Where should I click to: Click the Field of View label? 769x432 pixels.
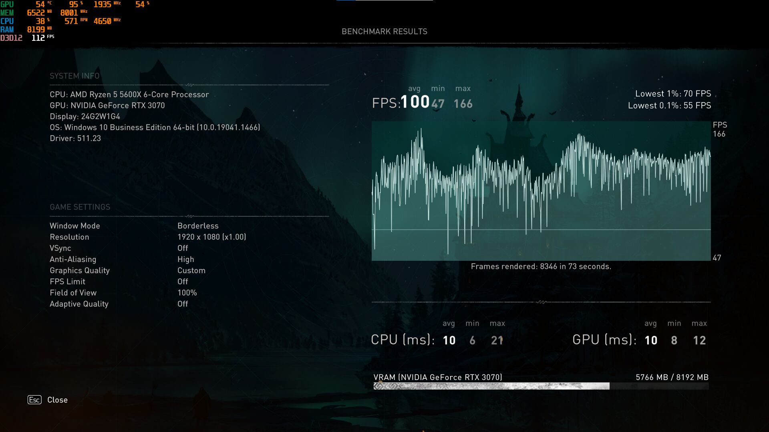click(73, 293)
